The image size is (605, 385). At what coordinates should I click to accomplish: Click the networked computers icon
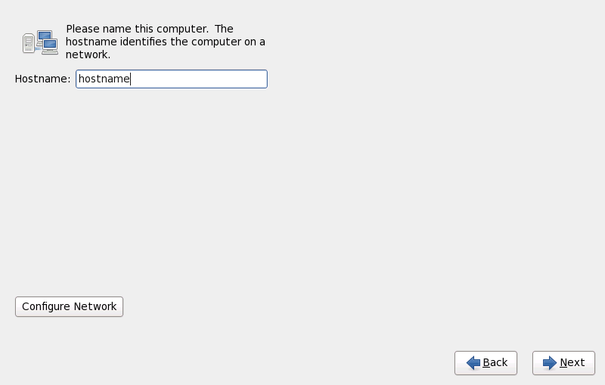[x=40, y=42]
